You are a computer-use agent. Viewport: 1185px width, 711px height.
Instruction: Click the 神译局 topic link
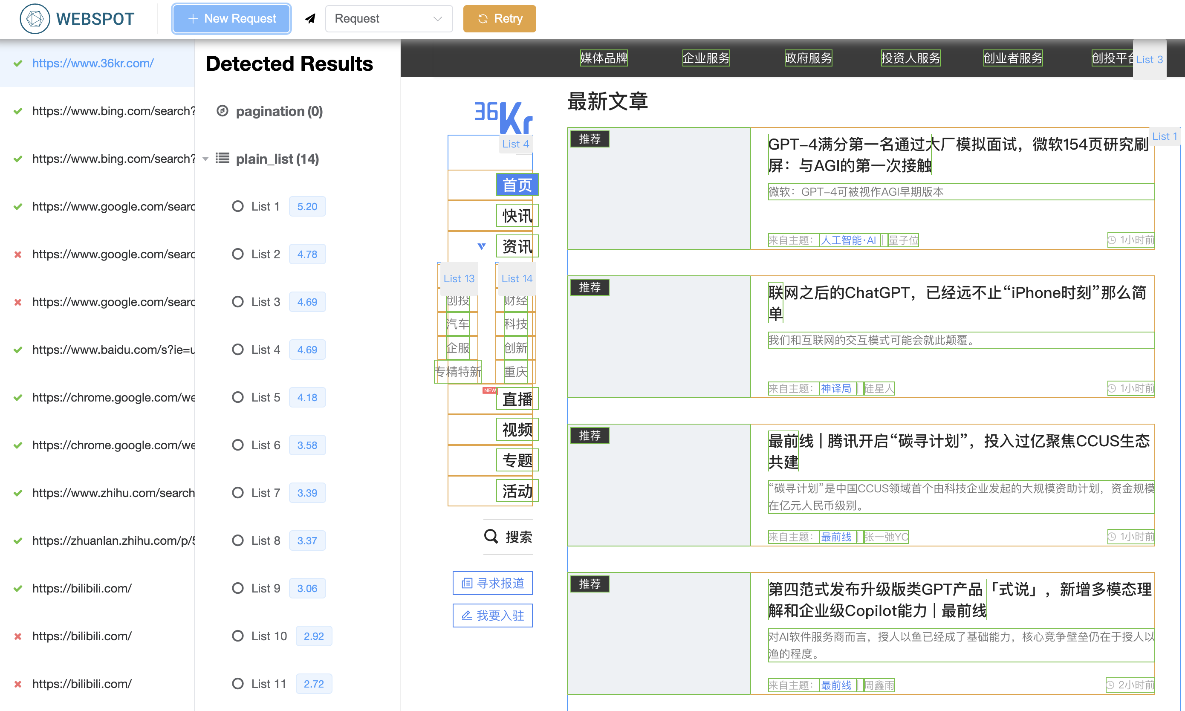(836, 389)
